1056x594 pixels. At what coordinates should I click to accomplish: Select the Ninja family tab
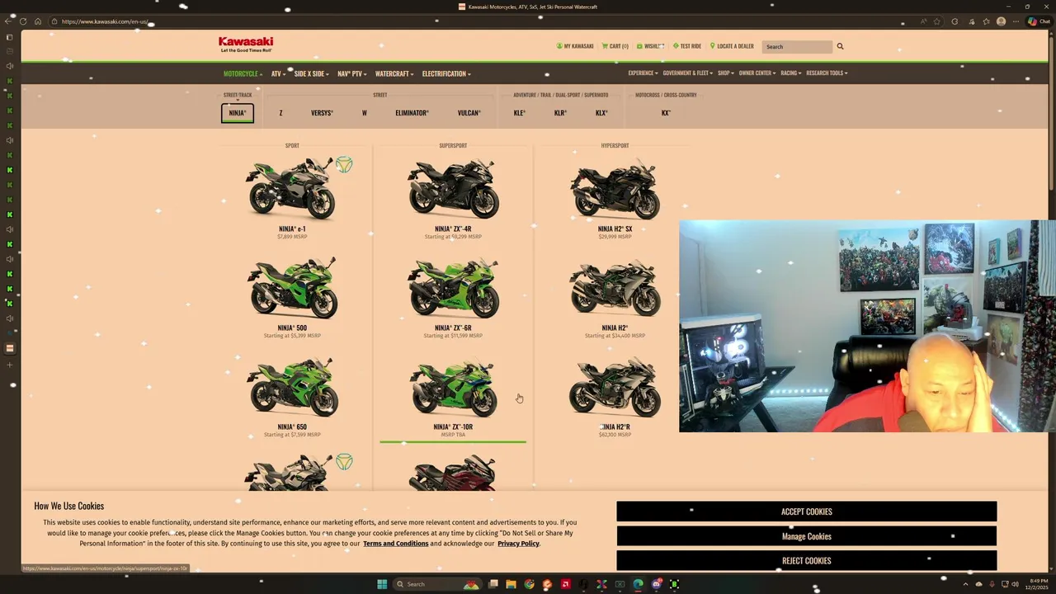tap(238, 113)
